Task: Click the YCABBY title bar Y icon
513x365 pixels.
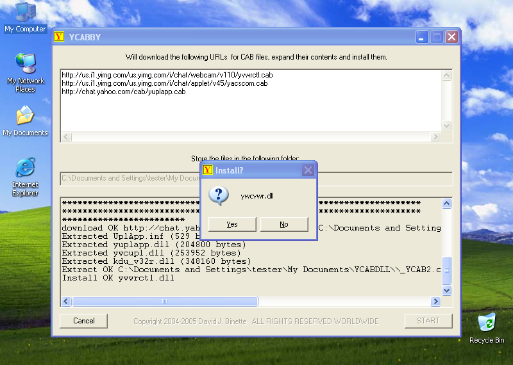Action: coord(59,36)
